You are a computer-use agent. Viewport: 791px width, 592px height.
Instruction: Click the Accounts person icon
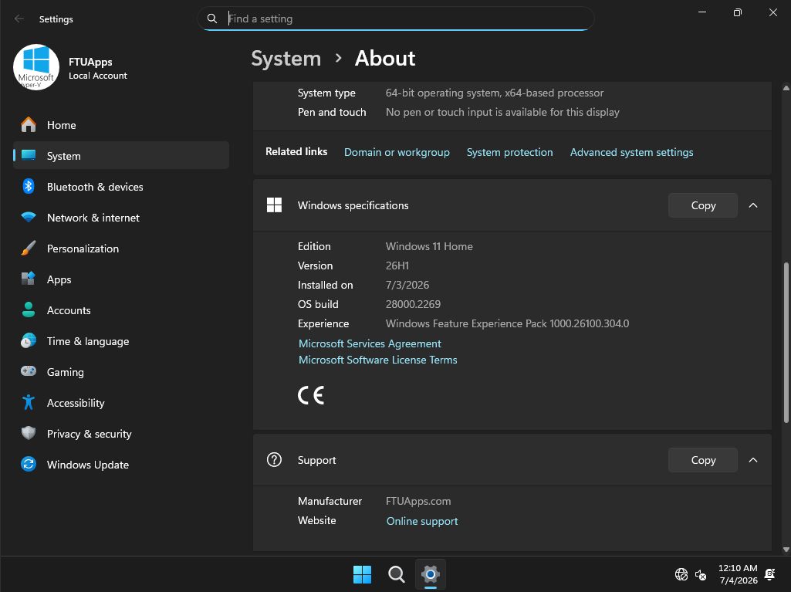point(29,310)
